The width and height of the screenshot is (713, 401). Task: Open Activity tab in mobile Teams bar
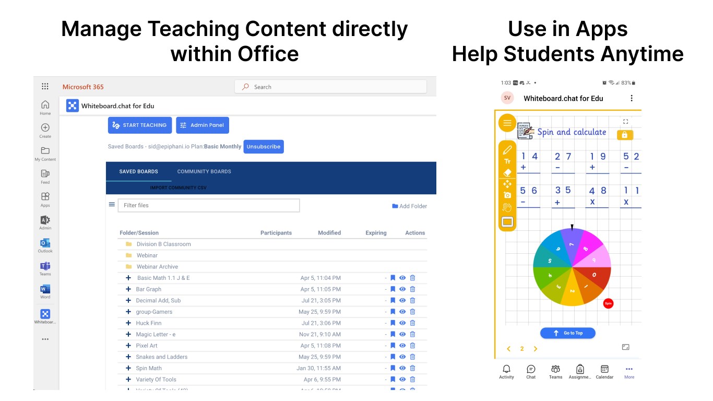(506, 372)
